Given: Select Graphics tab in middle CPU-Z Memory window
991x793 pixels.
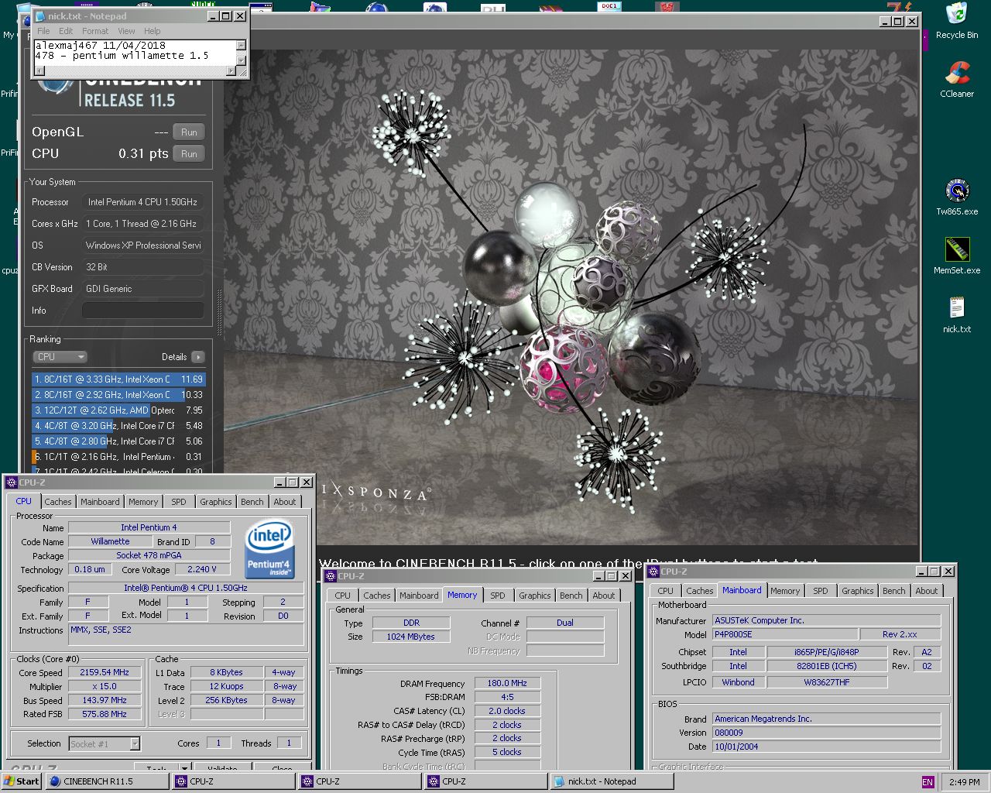Looking at the screenshot, I should pyautogui.click(x=535, y=596).
